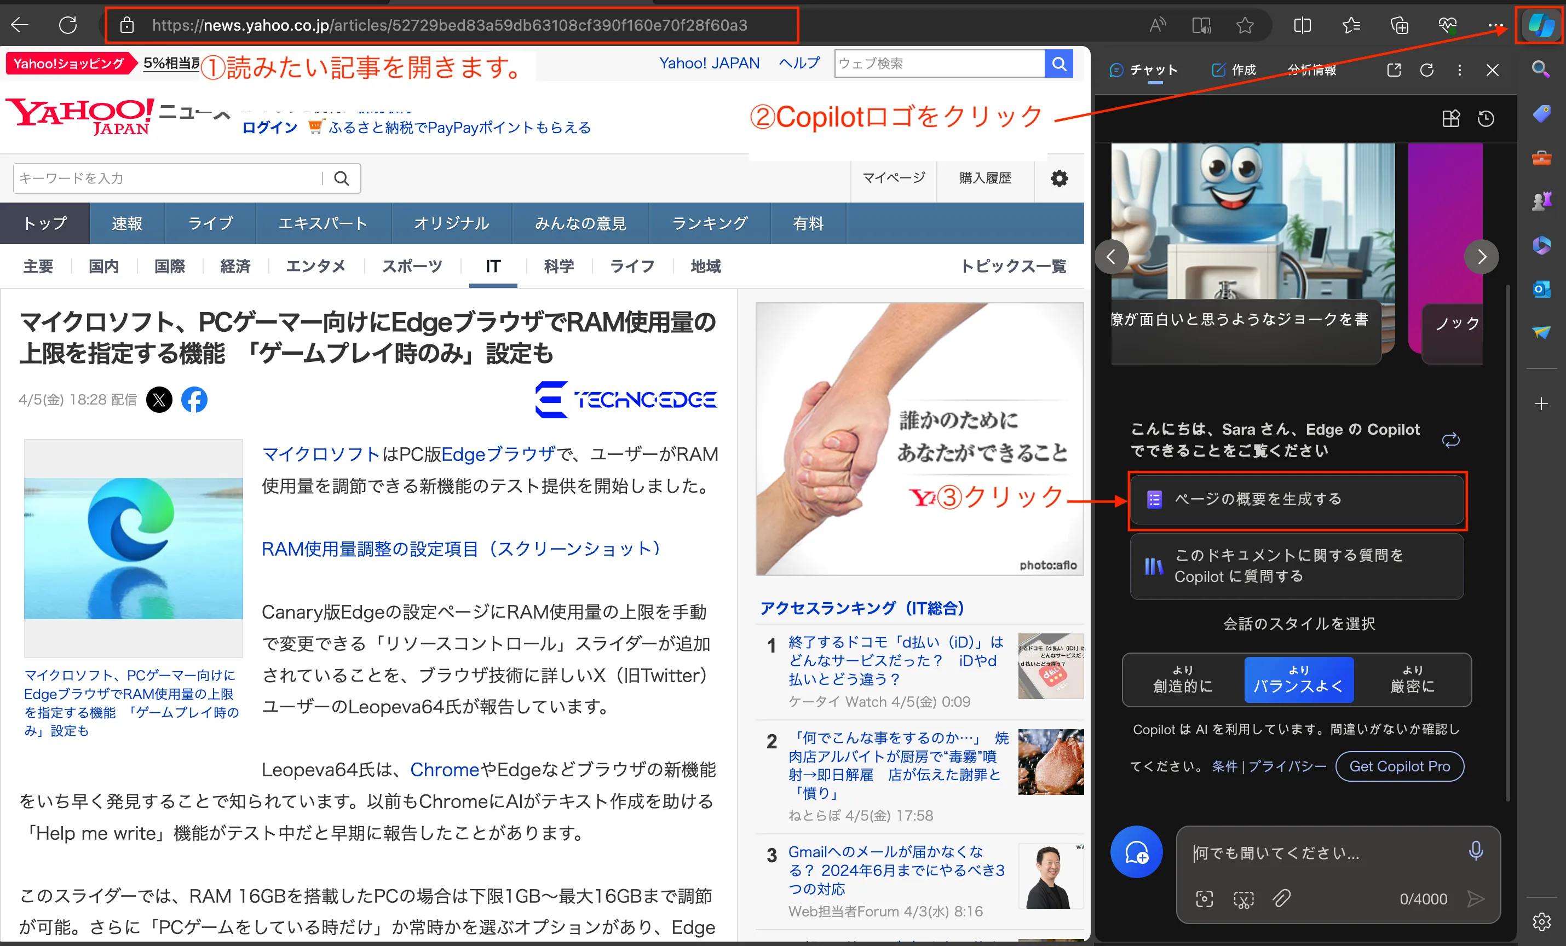The image size is (1566, 946).
Task: Reload the page with browser refresh button
Action: pos(68,25)
